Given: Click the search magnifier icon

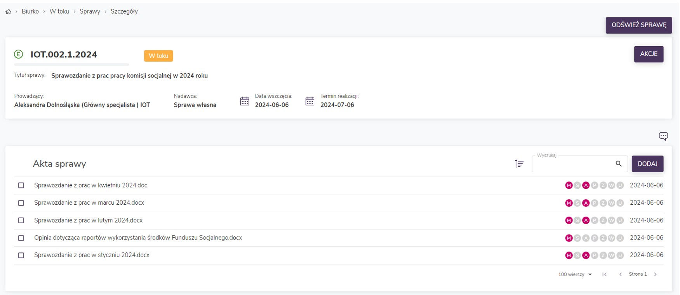Looking at the screenshot, I should [619, 164].
